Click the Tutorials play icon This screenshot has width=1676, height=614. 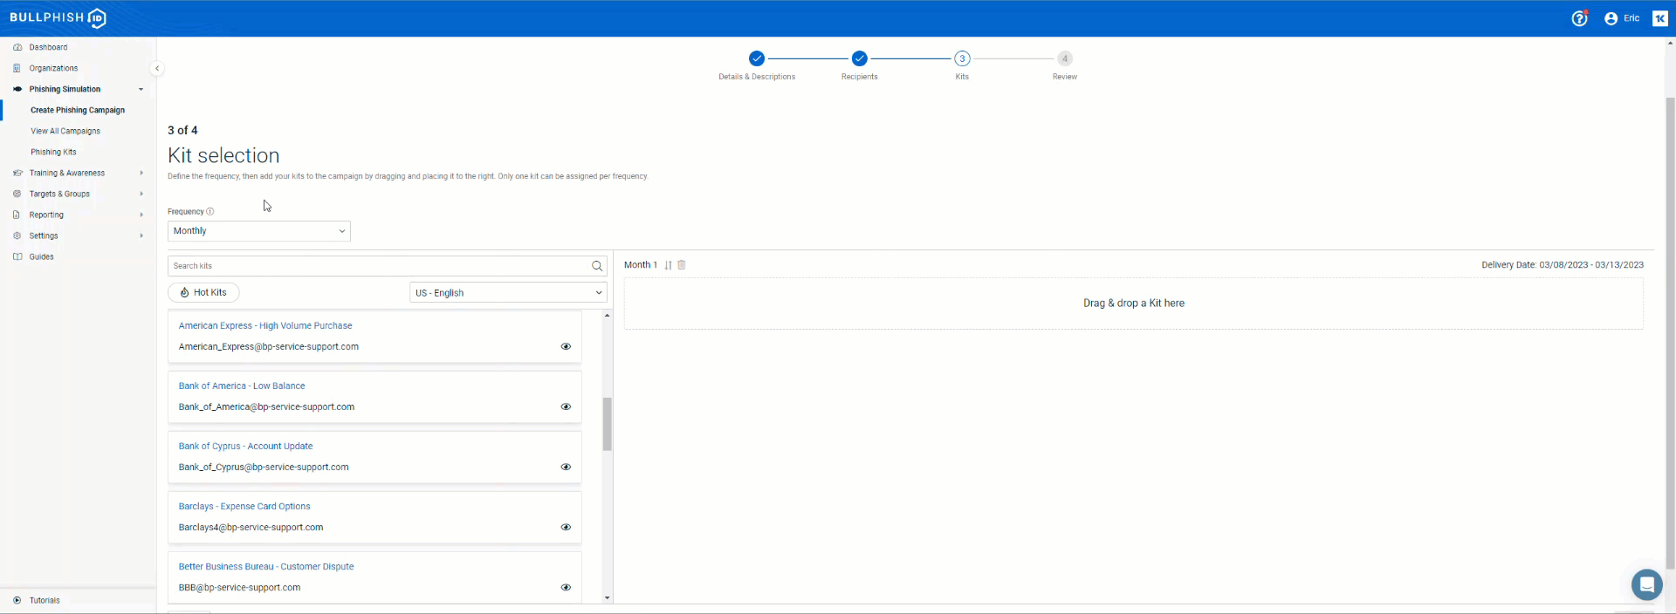(x=17, y=600)
